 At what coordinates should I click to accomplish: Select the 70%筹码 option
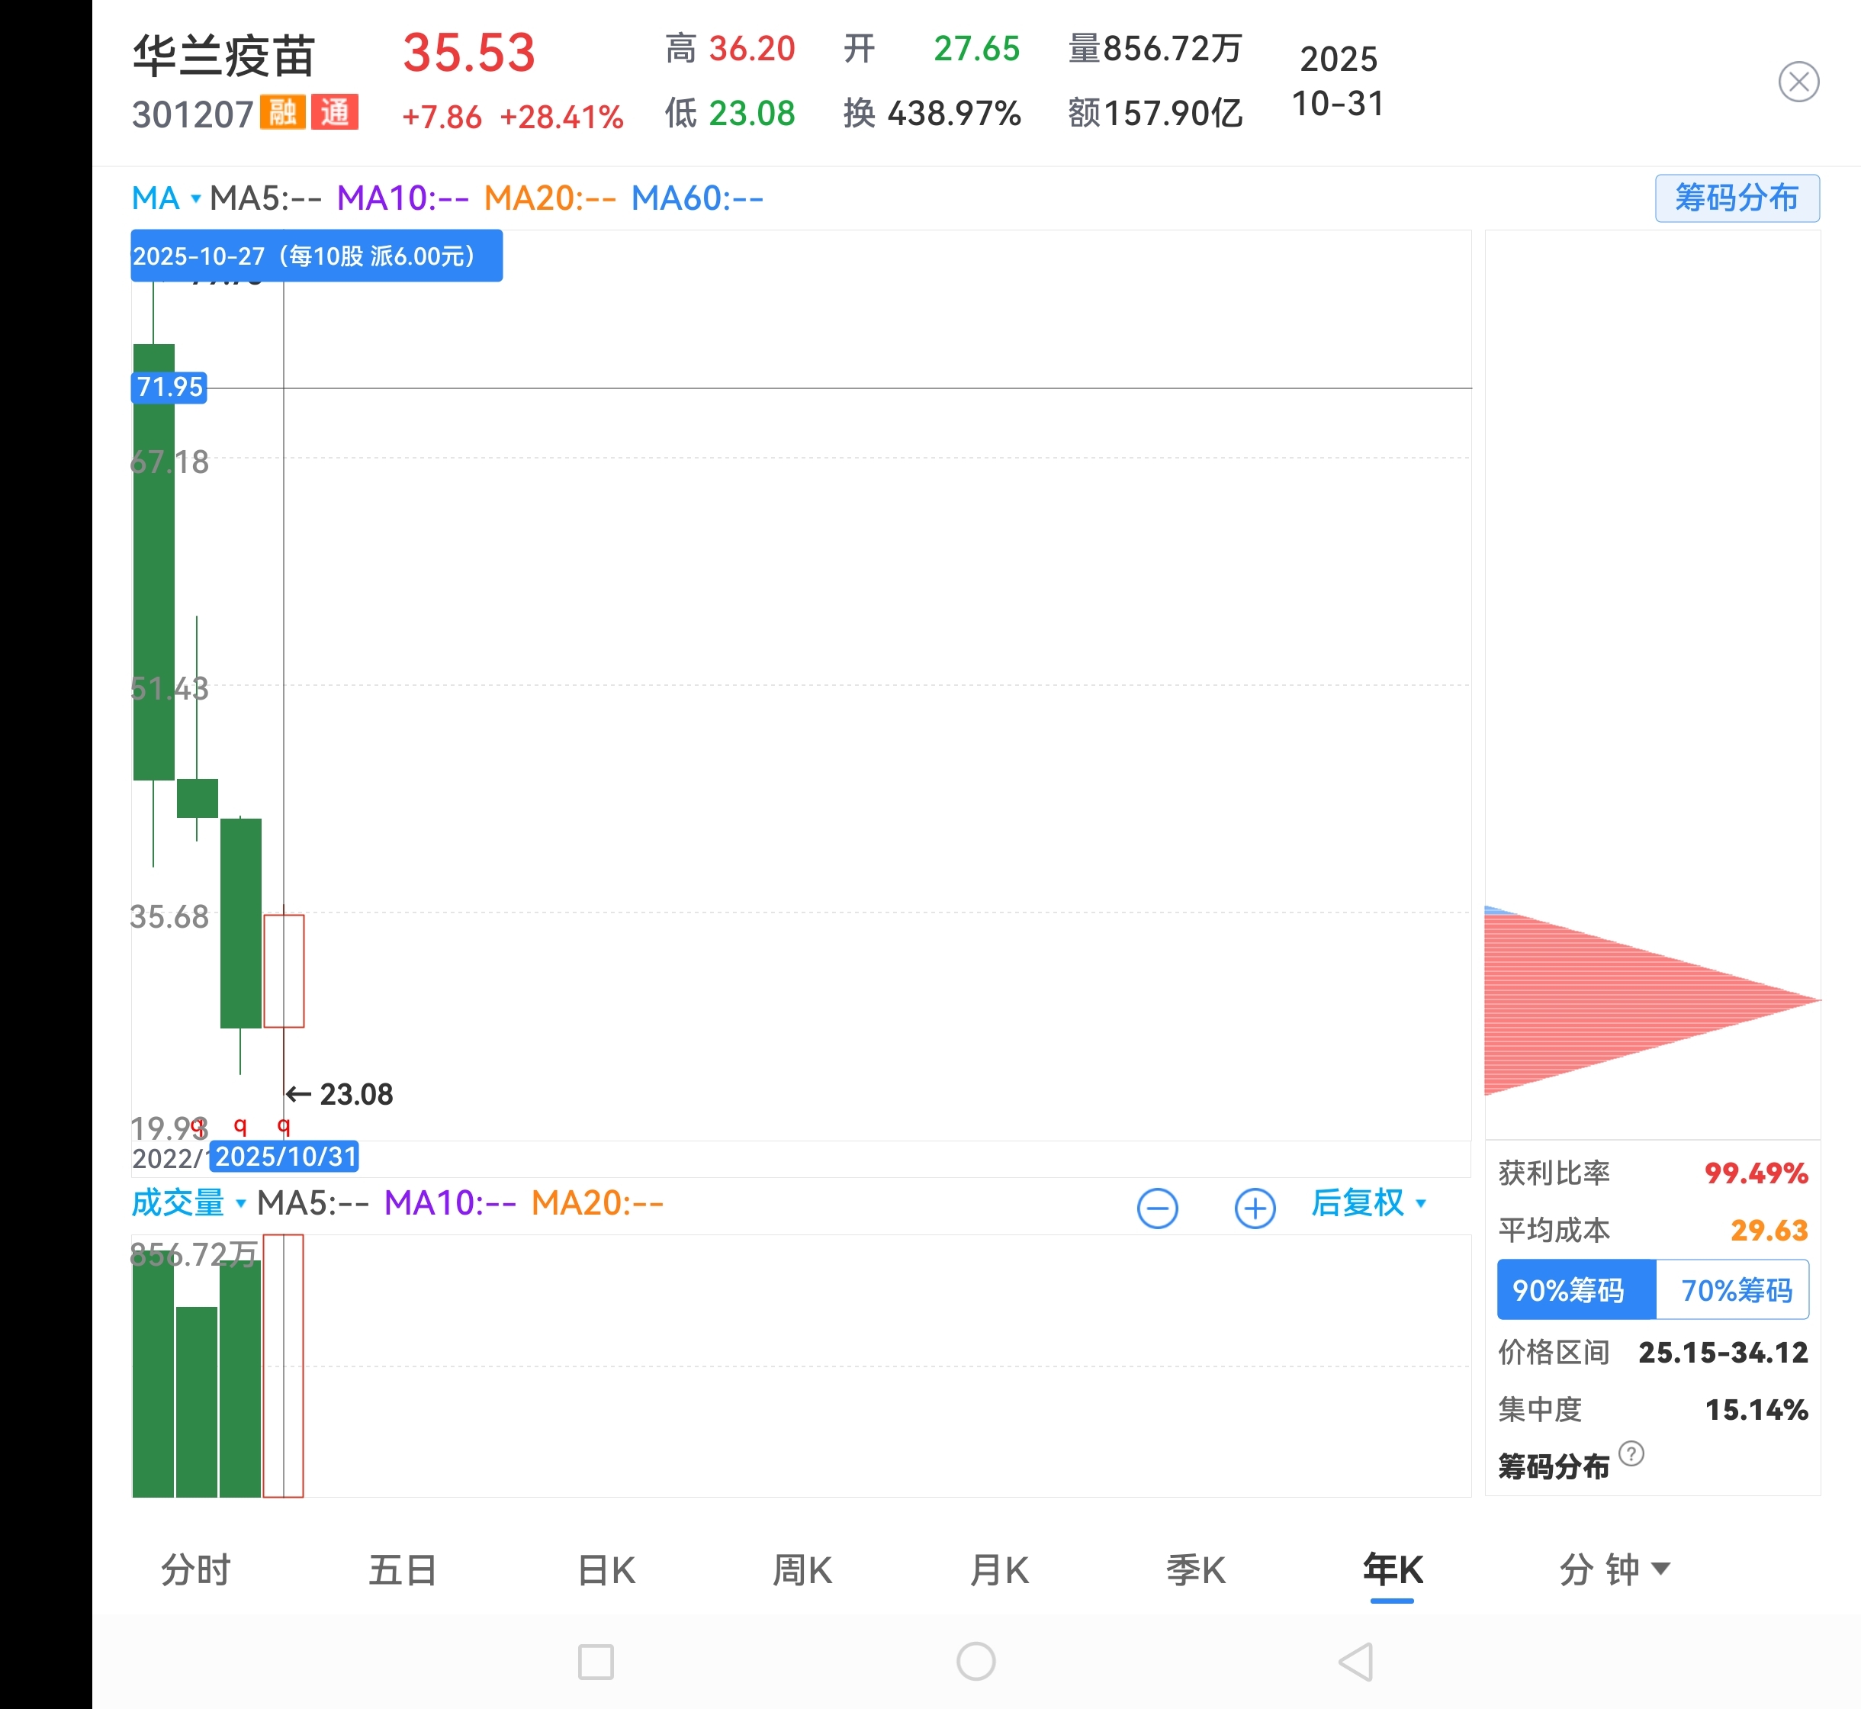pos(1734,1289)
